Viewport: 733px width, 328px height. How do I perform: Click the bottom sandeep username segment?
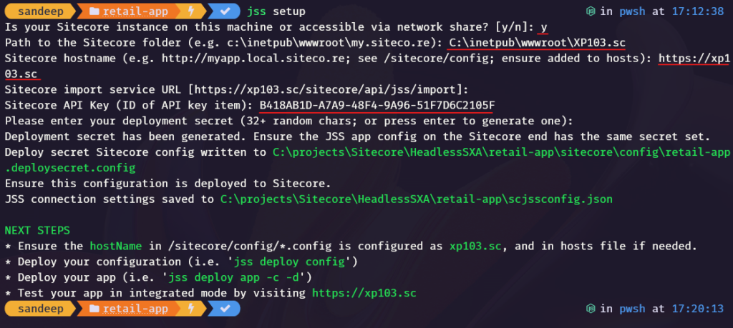pyautogui.click(x=40, y=309)
